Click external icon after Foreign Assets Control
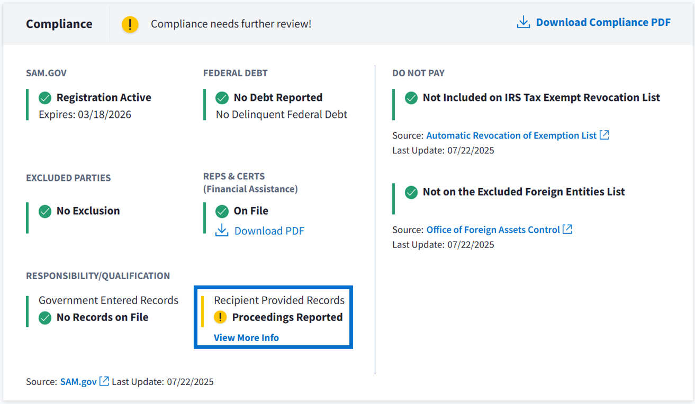695x404 pixels. pyautogui.click(x=567, y=229)
